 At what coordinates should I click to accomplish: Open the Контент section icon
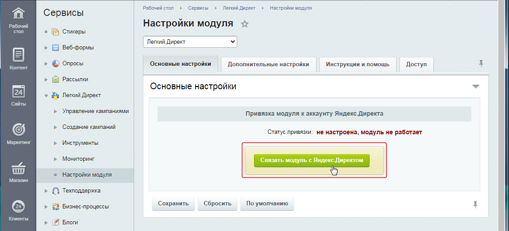click(x=19, y=54)
